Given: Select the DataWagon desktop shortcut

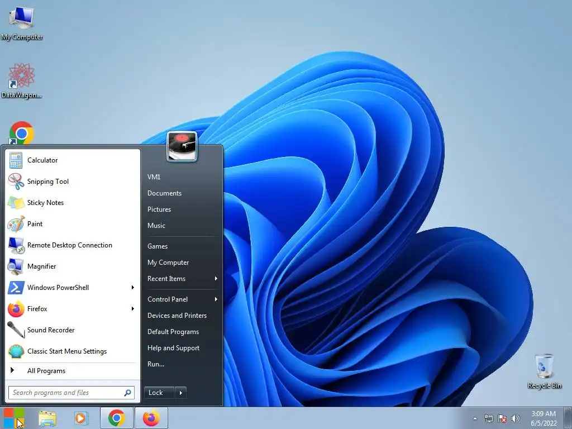Looking at the screenshot, I should pos(22,80).
